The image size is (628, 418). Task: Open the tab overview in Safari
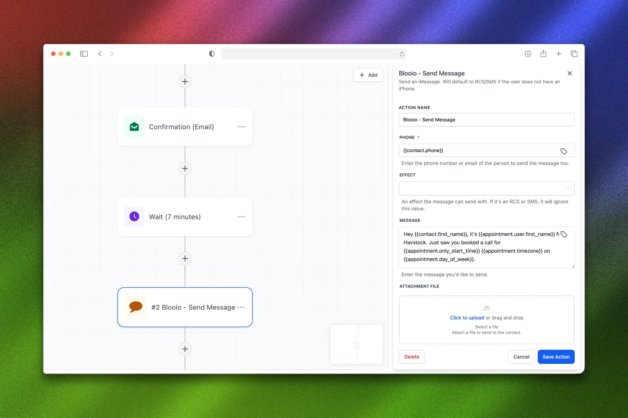tap(574, 54)
